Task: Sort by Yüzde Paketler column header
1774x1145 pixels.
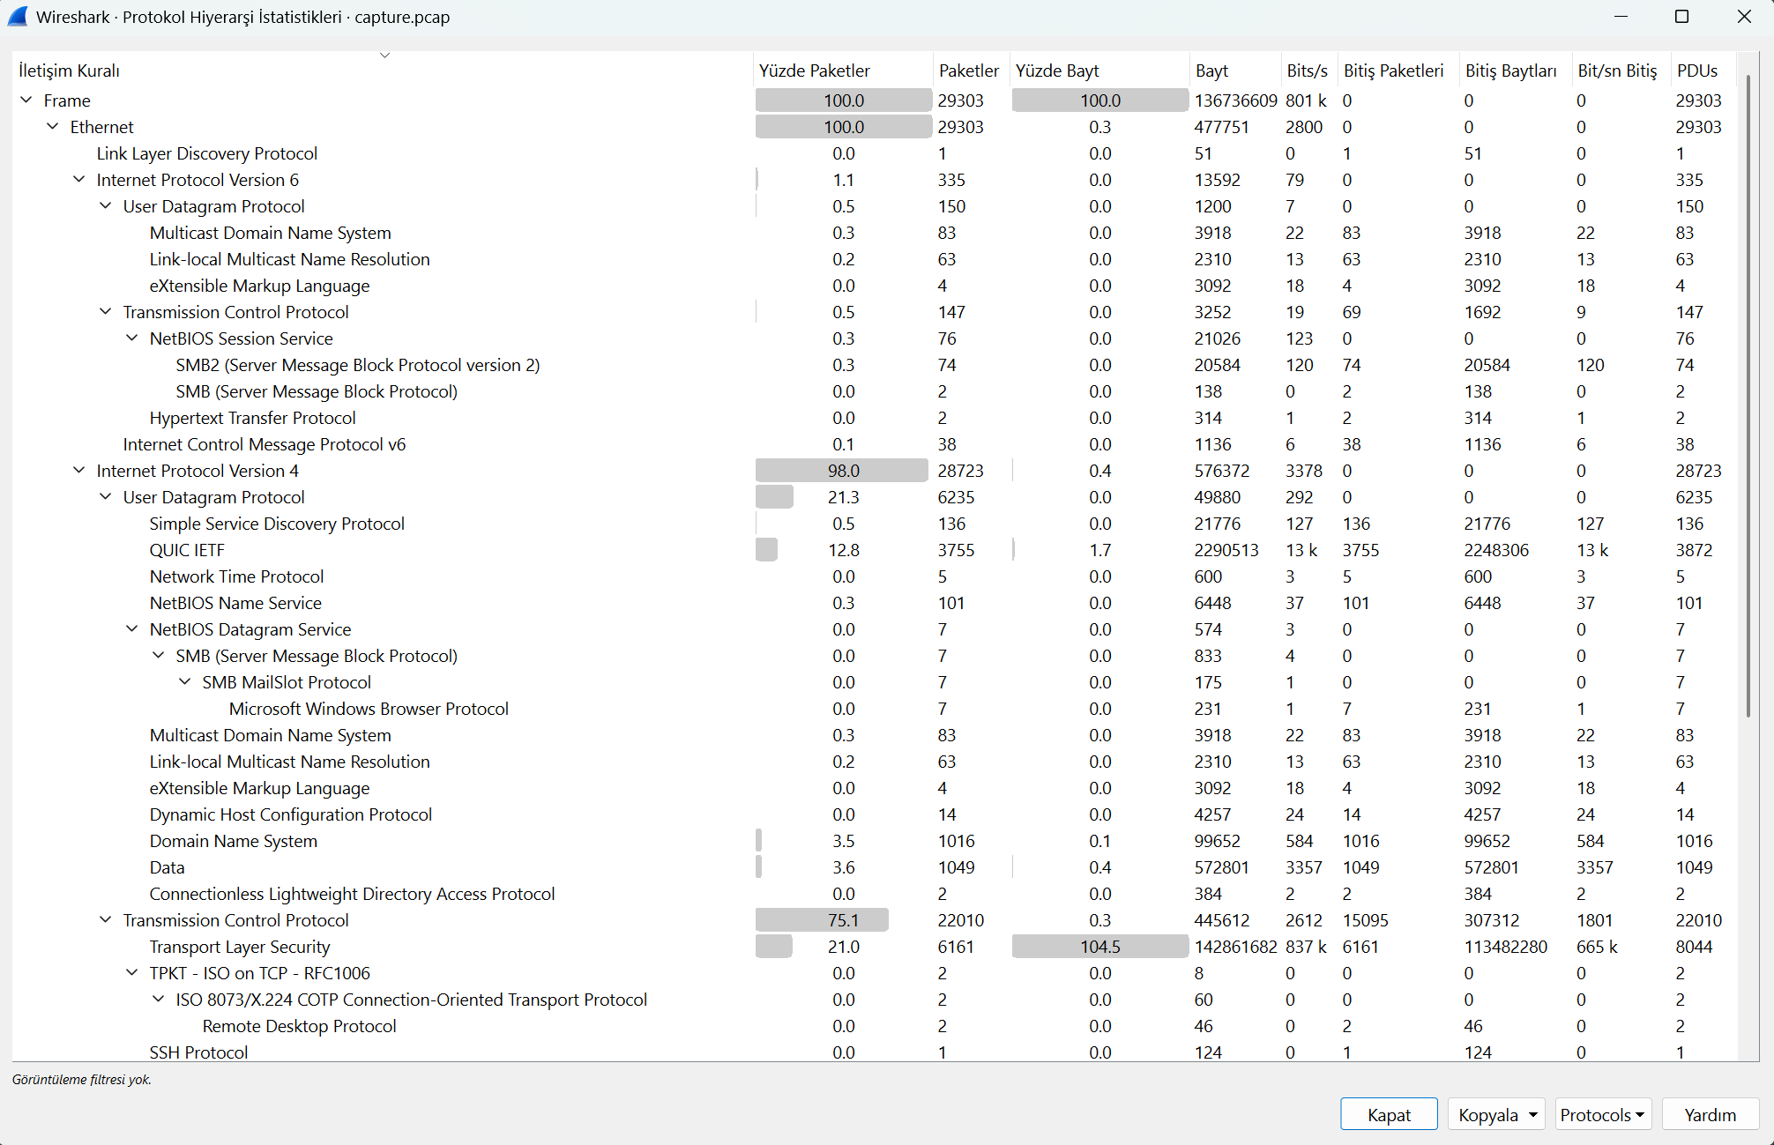Action: 814,71
